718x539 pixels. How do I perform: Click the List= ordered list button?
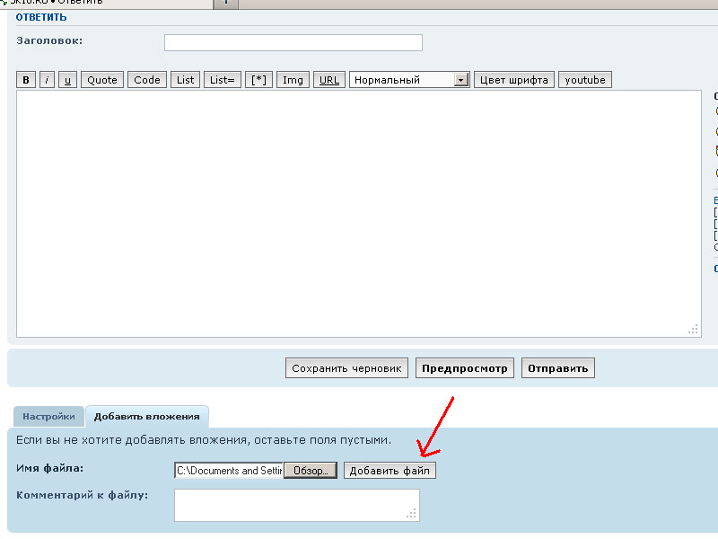pyautogui.click(x=222, y=80)
